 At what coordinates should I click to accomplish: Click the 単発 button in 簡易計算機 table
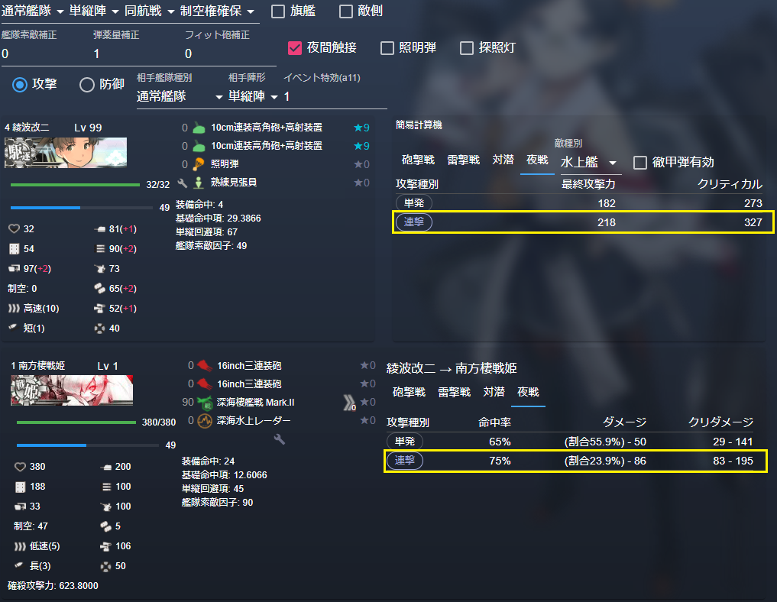(414, 203)
